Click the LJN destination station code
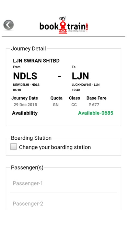Viewport: 127px width, 226px height. pyautogui.click(x=80, y=76)
